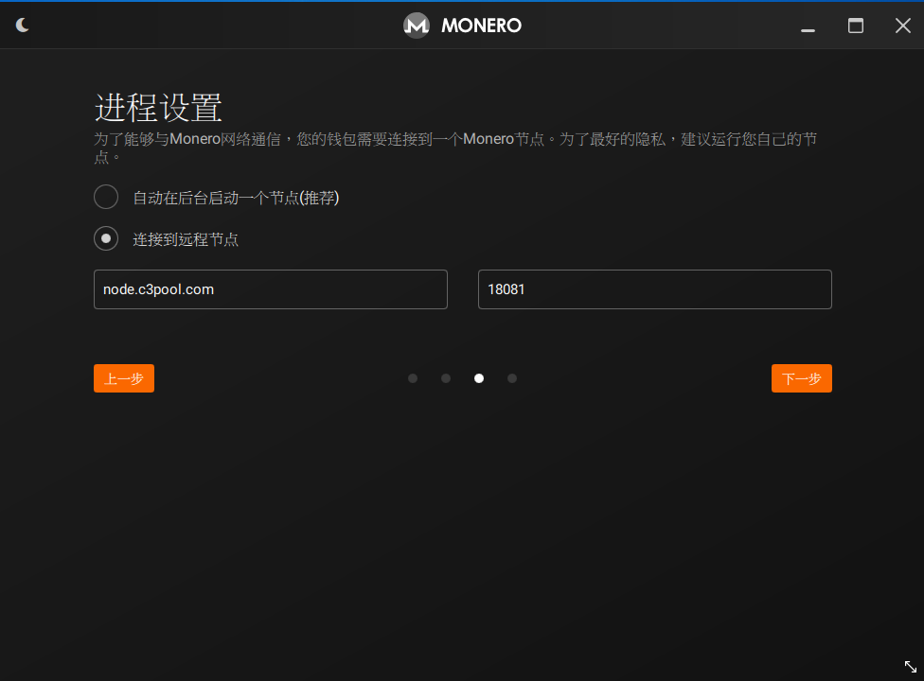Click the 自动在后台启动一个节点(推荐) label text

pos(237,198)
